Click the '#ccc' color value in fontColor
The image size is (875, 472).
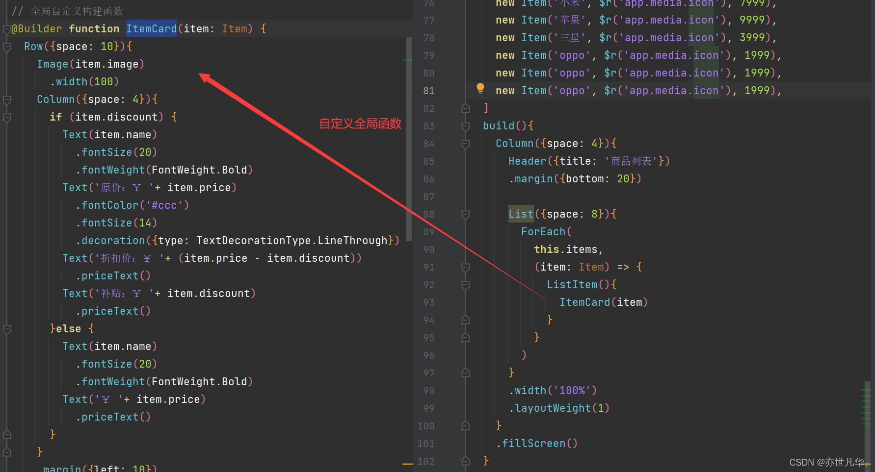[x=167, y=205]
